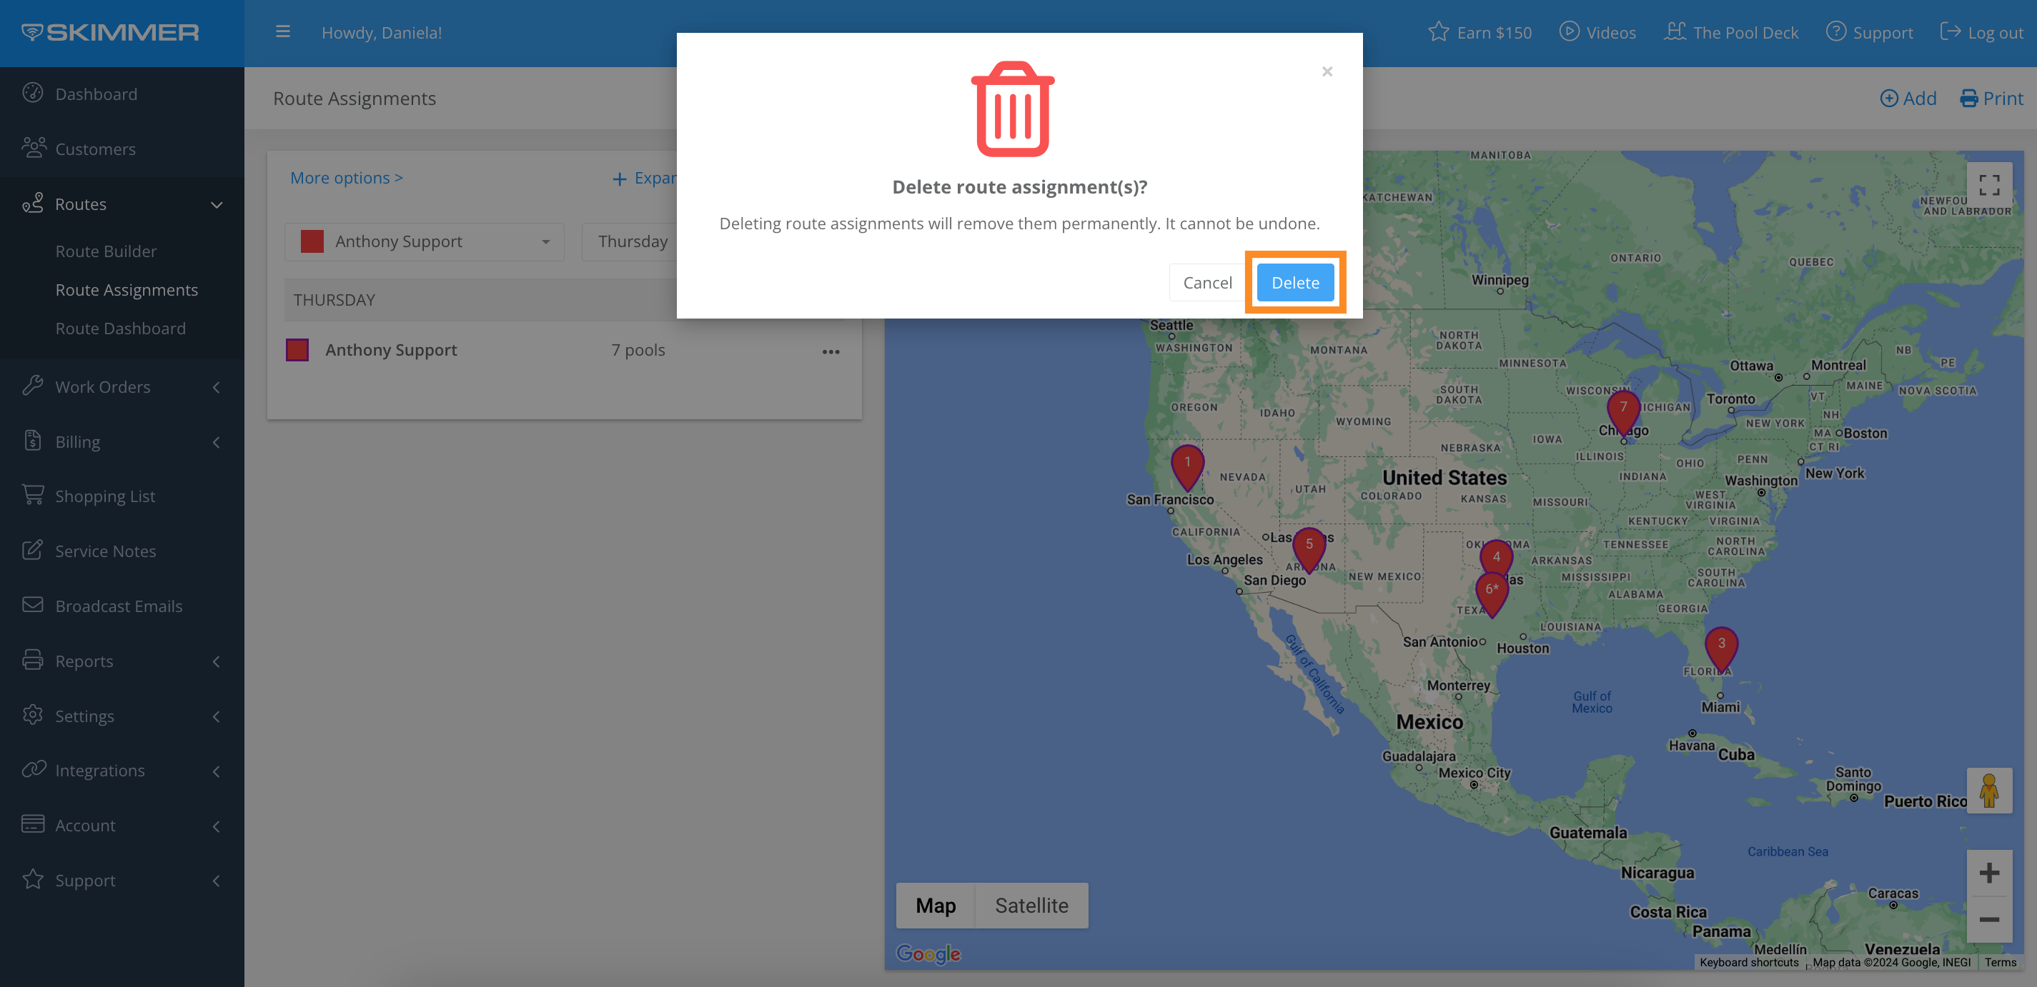2037x987 pixels.
Task: Click map pin 7 near Chicago
Action: pyautogui.click(x=1622, y=411)
